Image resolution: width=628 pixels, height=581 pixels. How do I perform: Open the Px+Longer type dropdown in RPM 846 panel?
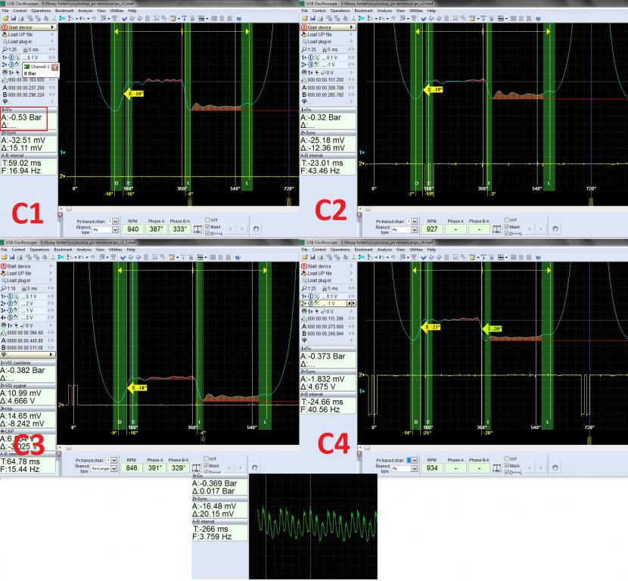pos(115,467)
